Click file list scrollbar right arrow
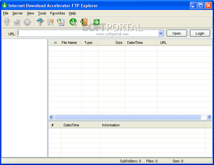This screenshot has width=214, height=165. point(209,117)
